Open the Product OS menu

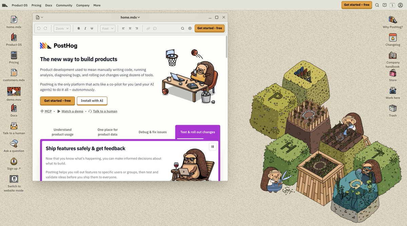(x=20, y=5)
